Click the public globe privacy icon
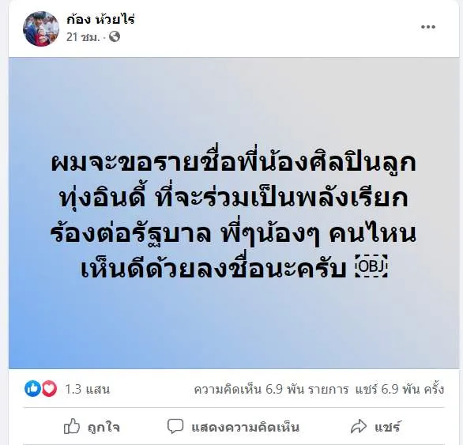 pyautogui.click(x=115, y=37)
